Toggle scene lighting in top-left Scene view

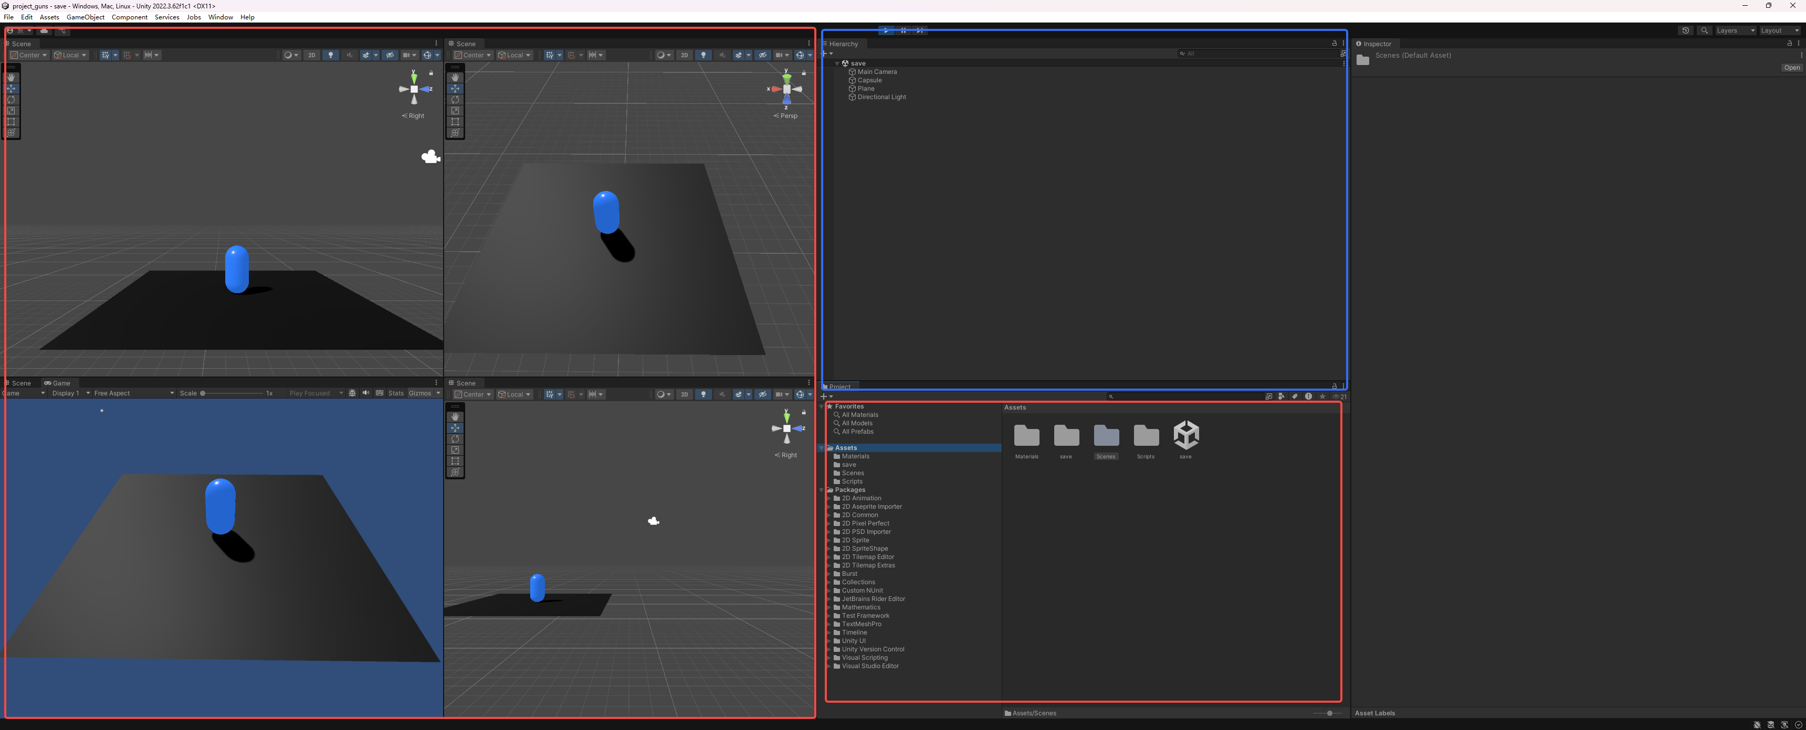click(330, 56)
